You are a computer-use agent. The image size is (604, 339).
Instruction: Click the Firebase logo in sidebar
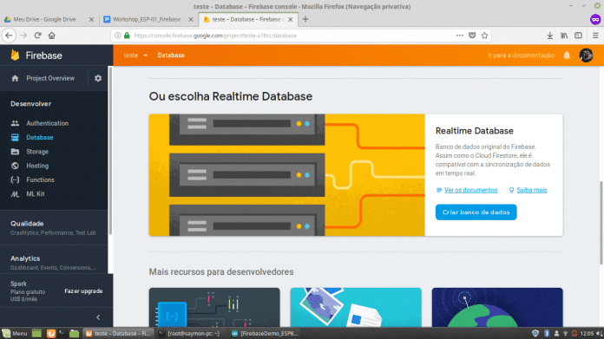pos(15,55)
